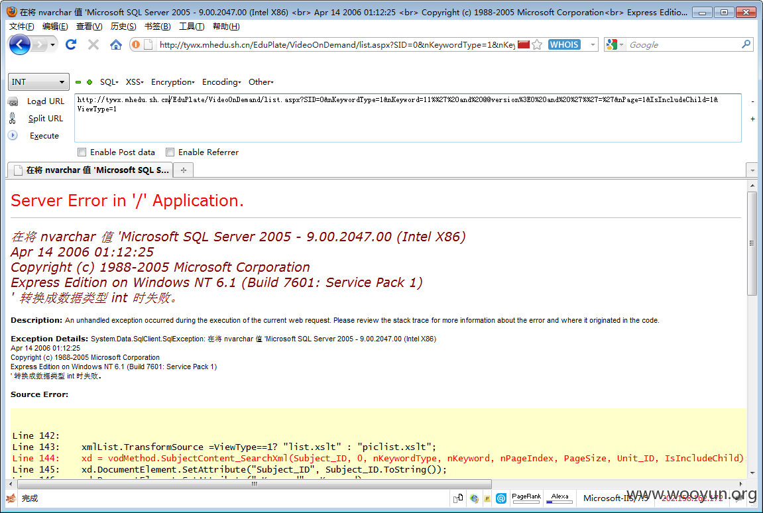The height and width of the screenshot is (513, 763).
Task: Open the 书签(B) menu
Action: pyautogui.click(x=158, y=27)
